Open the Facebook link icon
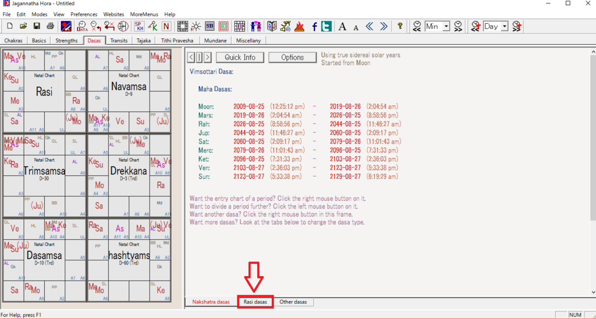Screen dimensions: 596x319 tap(314, 26)
